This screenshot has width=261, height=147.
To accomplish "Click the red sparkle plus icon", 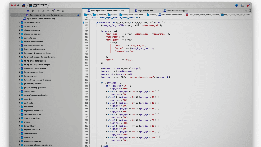I will pyautogui.click(x=248, y=6).
